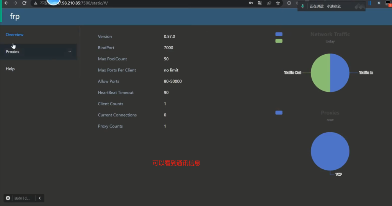Click the address bar URL field
This screenshot has height=206, width=392.
(x=140, y=3)
